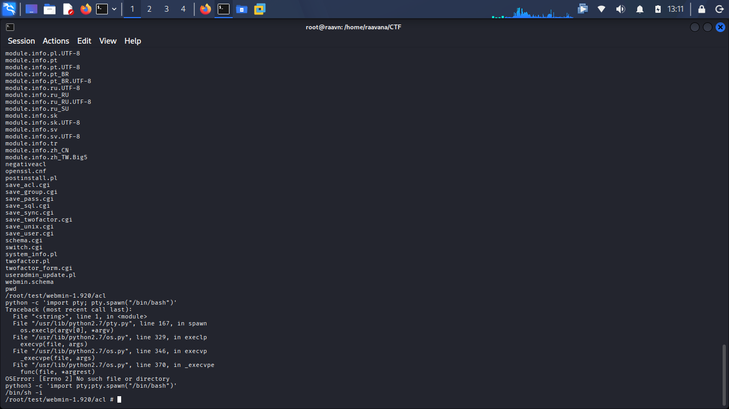Click the OSError No such file line

[88, 379]
